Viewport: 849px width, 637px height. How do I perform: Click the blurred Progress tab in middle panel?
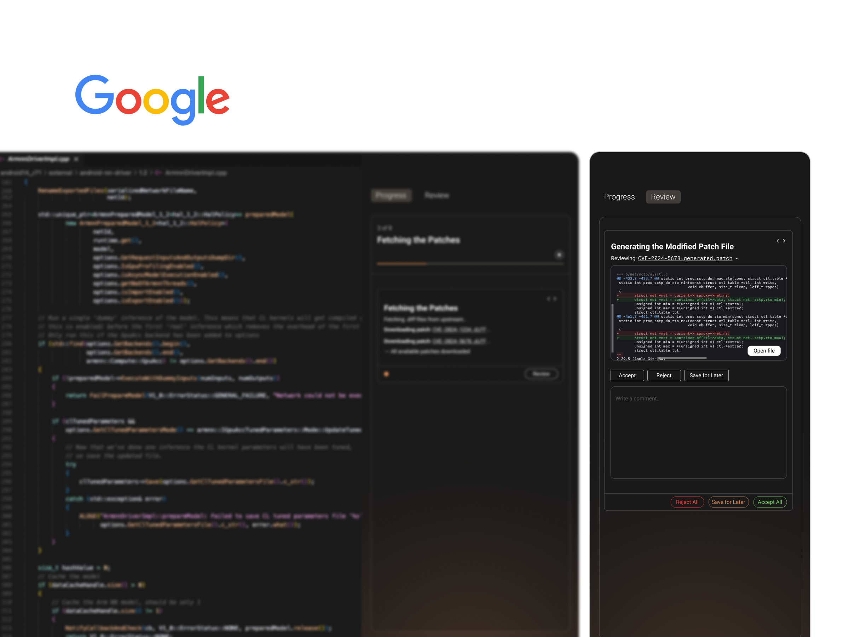391,195
